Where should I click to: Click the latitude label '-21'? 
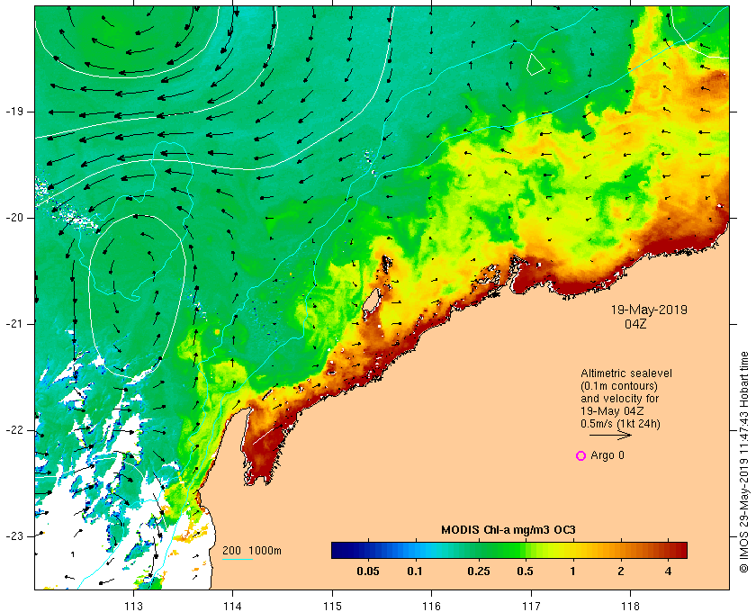tap(14, 324)
